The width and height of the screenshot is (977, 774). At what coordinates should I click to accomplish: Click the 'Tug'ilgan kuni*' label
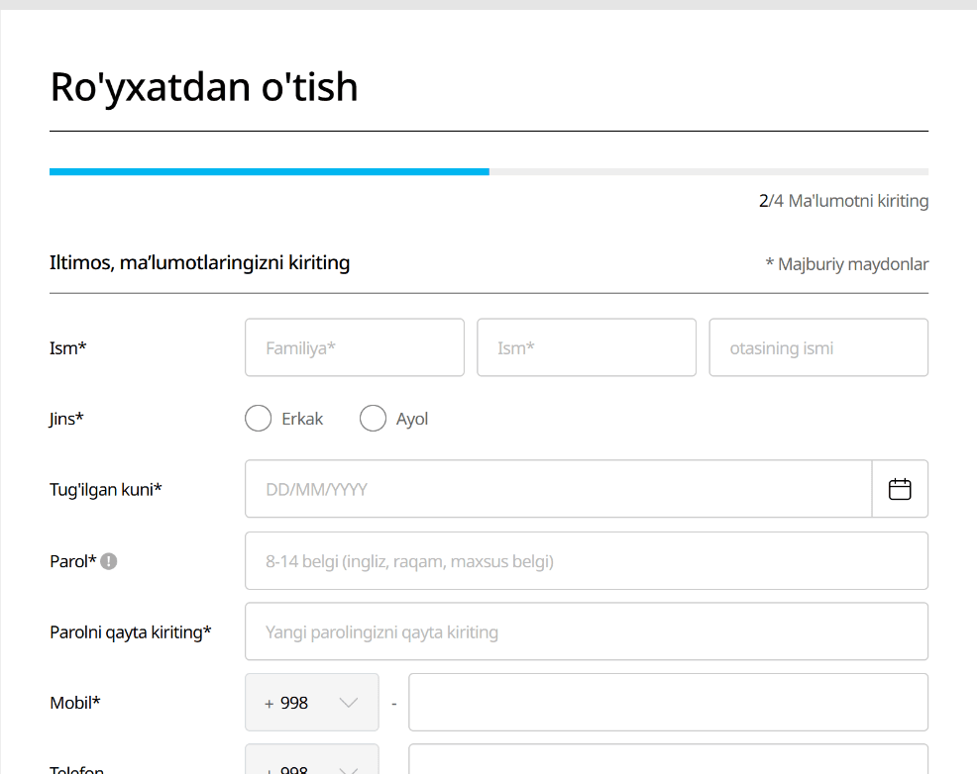(106, 490)
